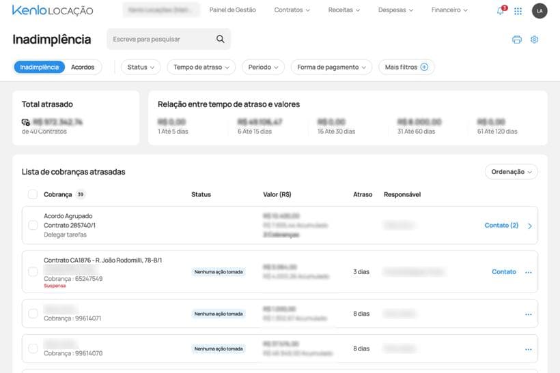Click Nenhuma ação tomada badge for 65247549
This screenshot has height=373, width=560.
click(x=219, y=271)
